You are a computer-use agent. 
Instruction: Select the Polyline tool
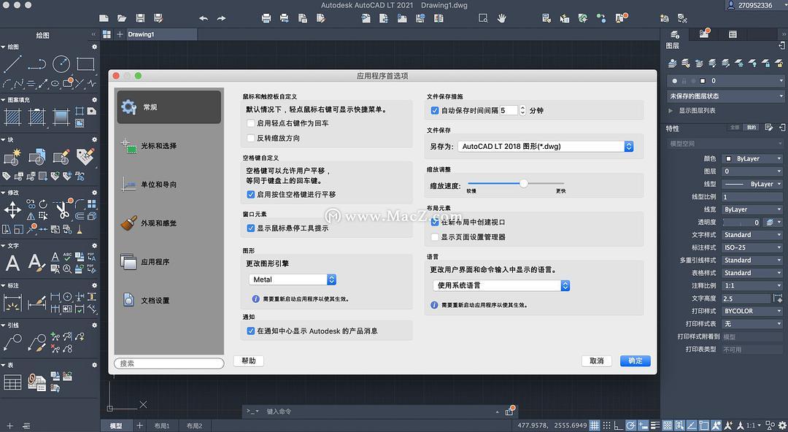pyautogui.click(x=36, y=64)
